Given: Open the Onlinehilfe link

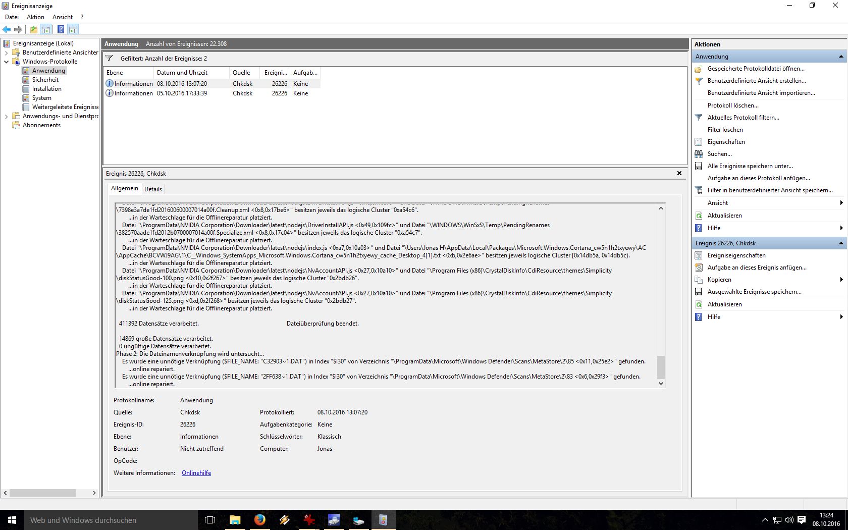Looking at the screenshot, I should click(196, 473).
